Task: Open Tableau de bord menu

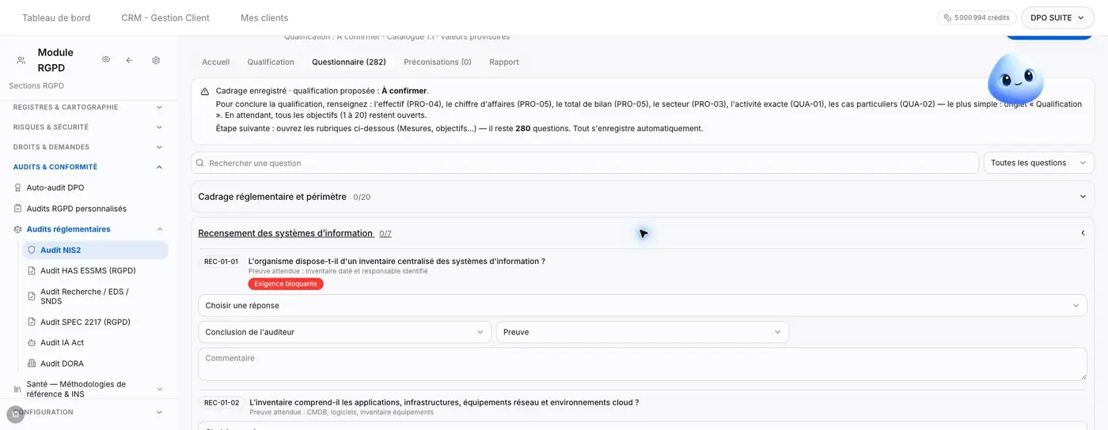Action: (56, 17)
